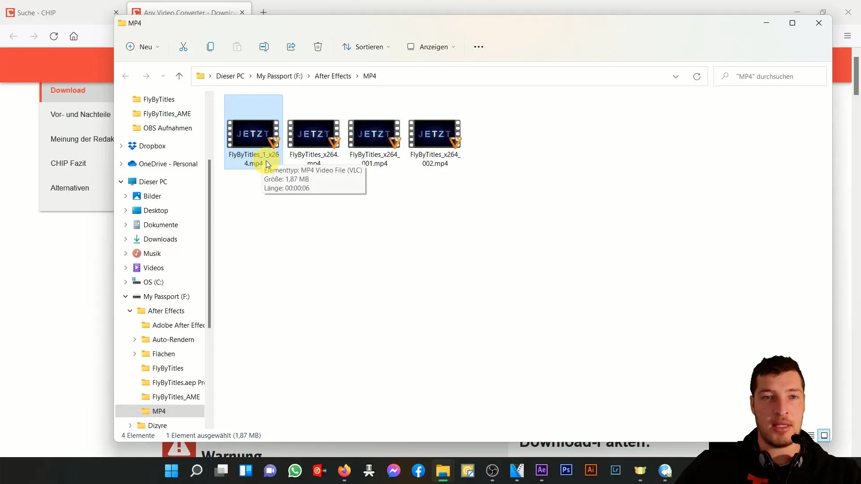Click the Firefox icon in taskbar
The width and height of the screenshot is (861, 484).
tap(344, 471)
